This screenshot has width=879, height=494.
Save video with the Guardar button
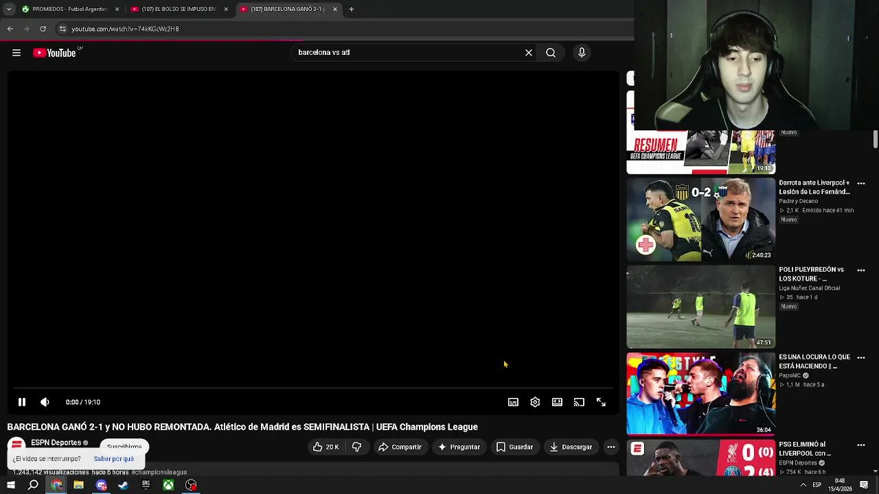click(514, 447)
